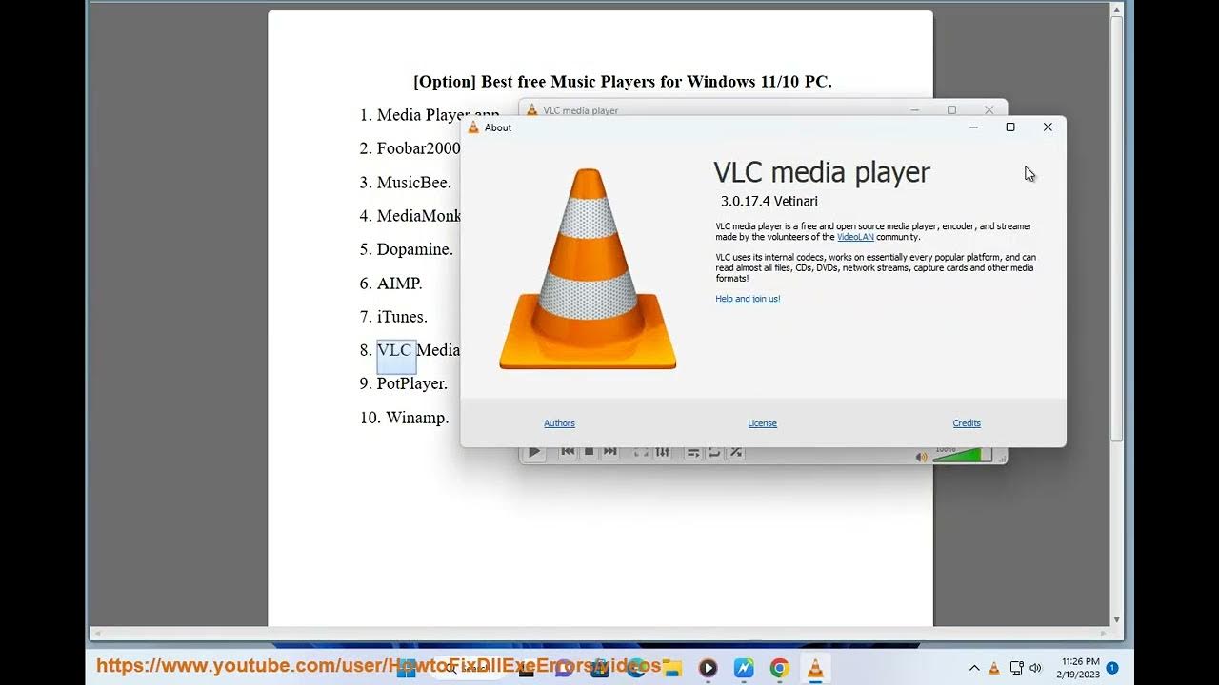Screen dimensions: 1219x685
Task: Click the scrollbar down arrow in document
Action: pyautogui.click(x=1117, y=619)
